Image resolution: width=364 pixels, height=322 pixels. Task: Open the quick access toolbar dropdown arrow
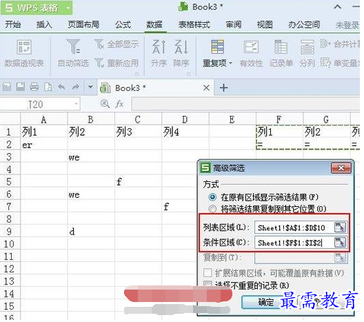click(90, 88)
